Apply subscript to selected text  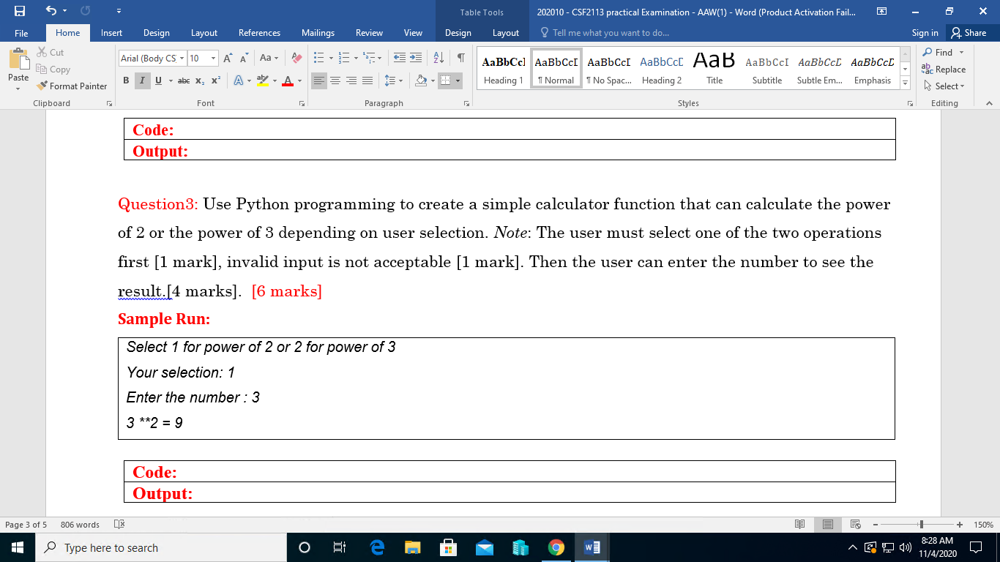[201, 81]
